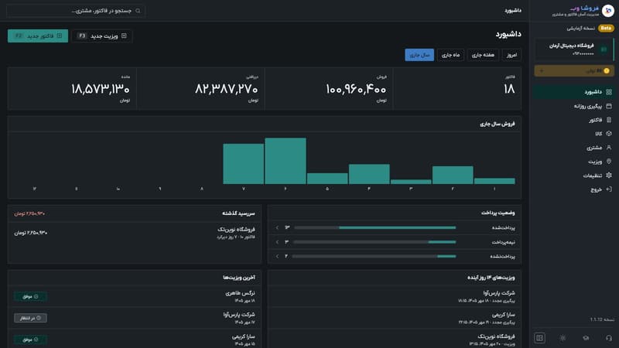Open recent visit row نرگس طاهری
The image size is (619, 348).
coord(135,296)
